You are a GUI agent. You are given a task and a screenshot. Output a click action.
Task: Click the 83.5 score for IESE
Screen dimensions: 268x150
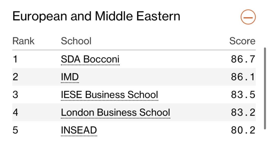tap(243, 95)
